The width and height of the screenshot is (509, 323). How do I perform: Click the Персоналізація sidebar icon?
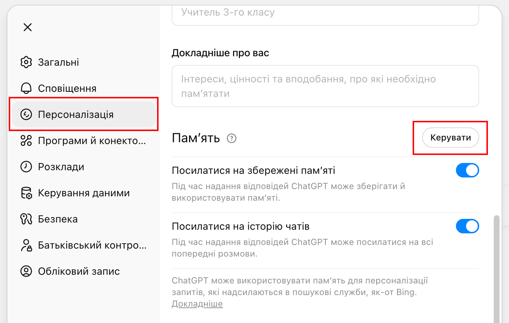pos(26,115)
